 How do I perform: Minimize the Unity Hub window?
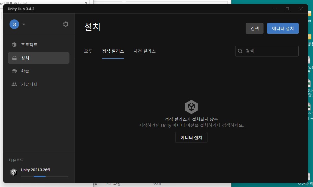[x=274, y=9]
